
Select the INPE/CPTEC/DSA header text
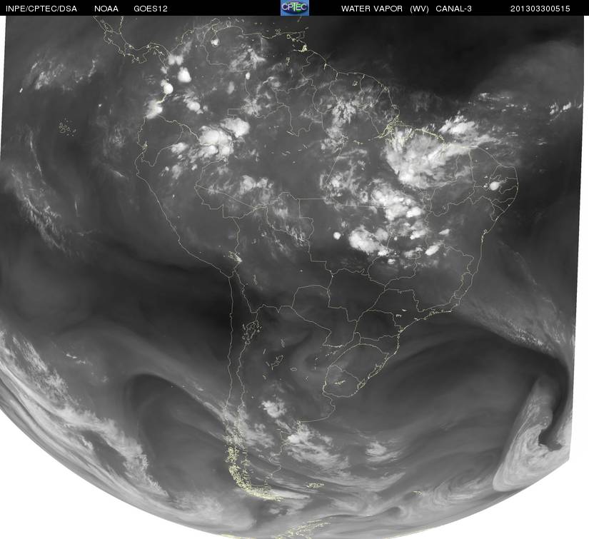click(x=41, y=9)
